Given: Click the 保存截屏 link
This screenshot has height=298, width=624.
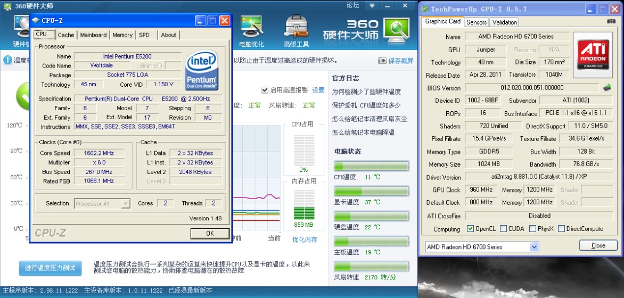Looking at the screenshot, I should (401, 61).
